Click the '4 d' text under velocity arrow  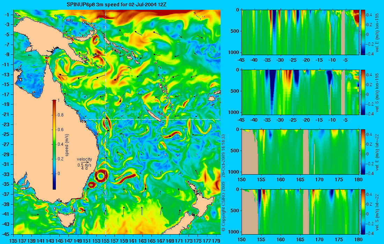pyautogui.click(x=84, y=168)
